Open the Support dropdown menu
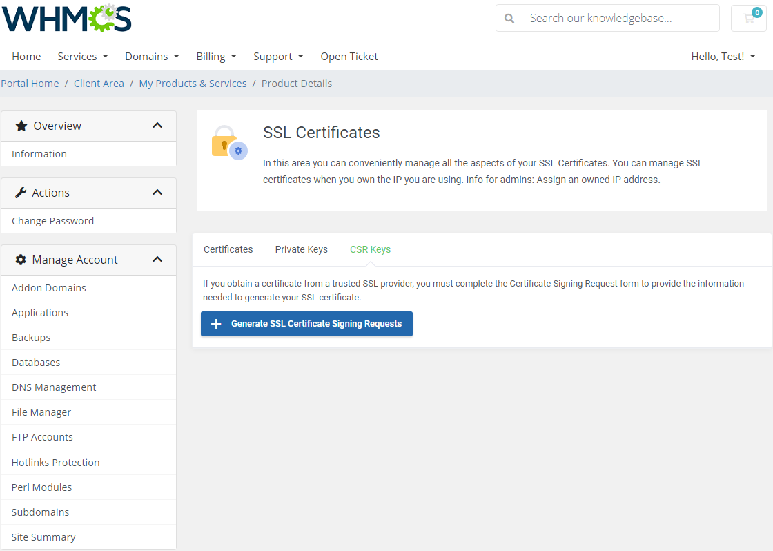 pyautogui.click(x=279, y=56)
